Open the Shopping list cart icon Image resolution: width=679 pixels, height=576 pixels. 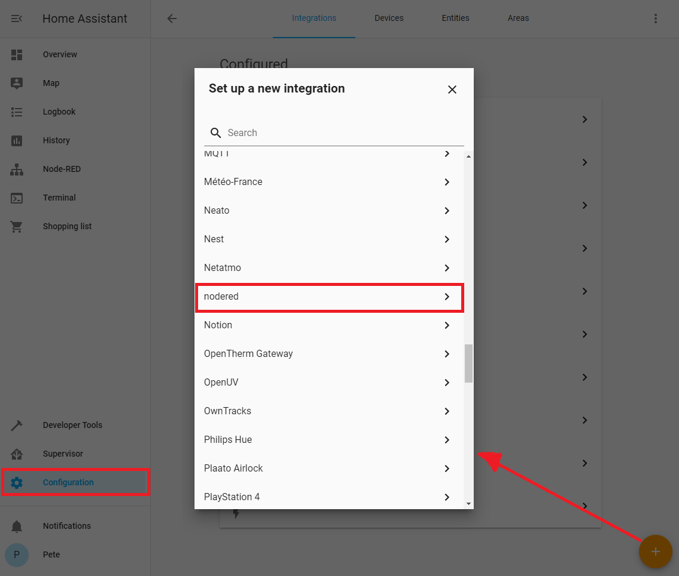click(17, 226)
